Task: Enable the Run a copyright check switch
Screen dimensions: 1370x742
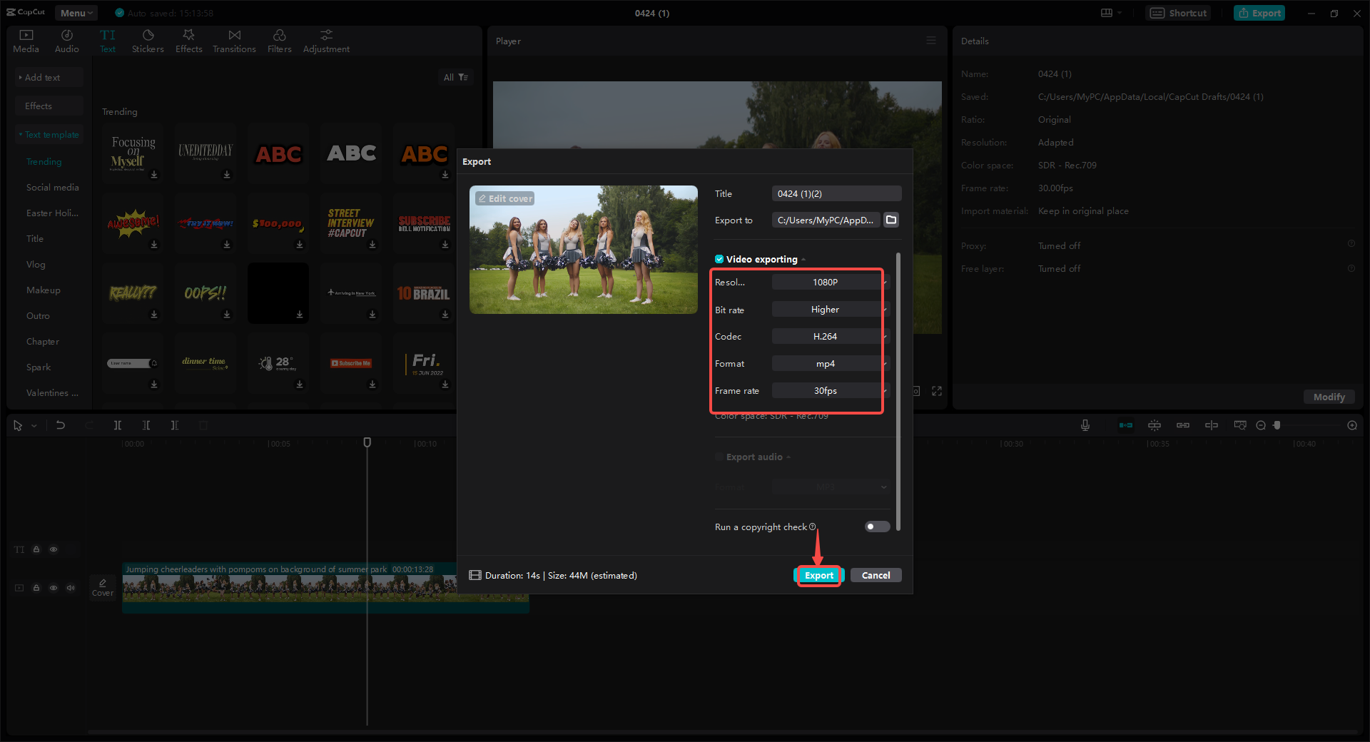Action: click(x=876, y=527)
